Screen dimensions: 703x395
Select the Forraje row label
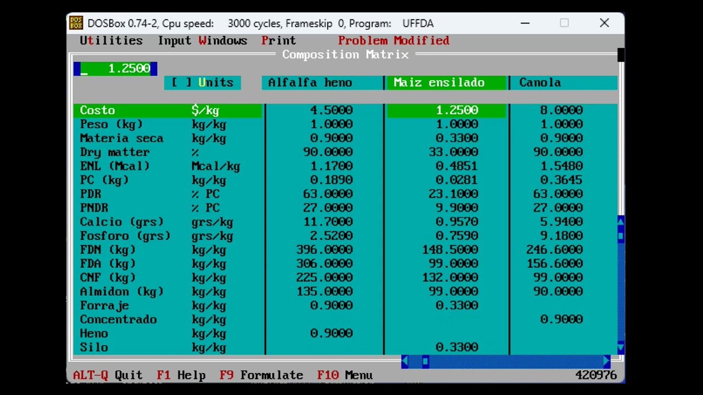pos(104,306)
